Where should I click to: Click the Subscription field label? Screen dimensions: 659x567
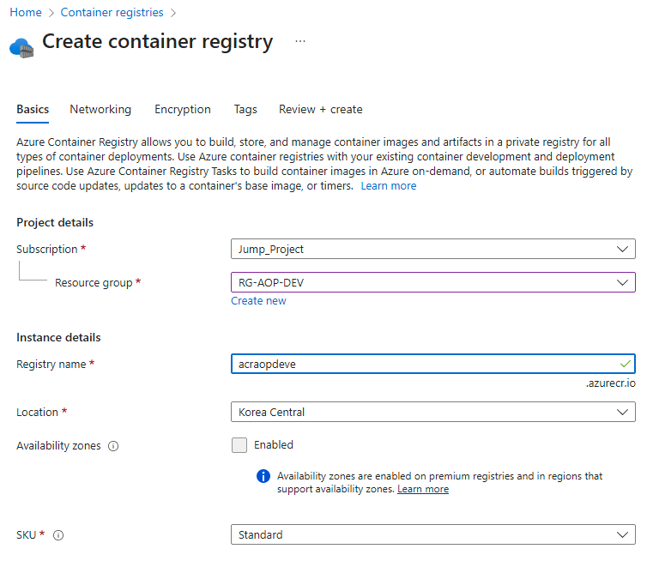tap(47, 249)
